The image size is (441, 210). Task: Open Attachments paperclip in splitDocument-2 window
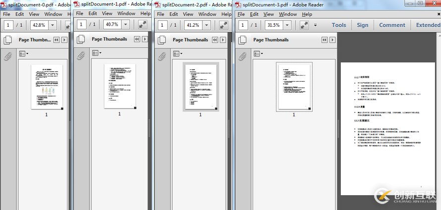tap(162, 56)
